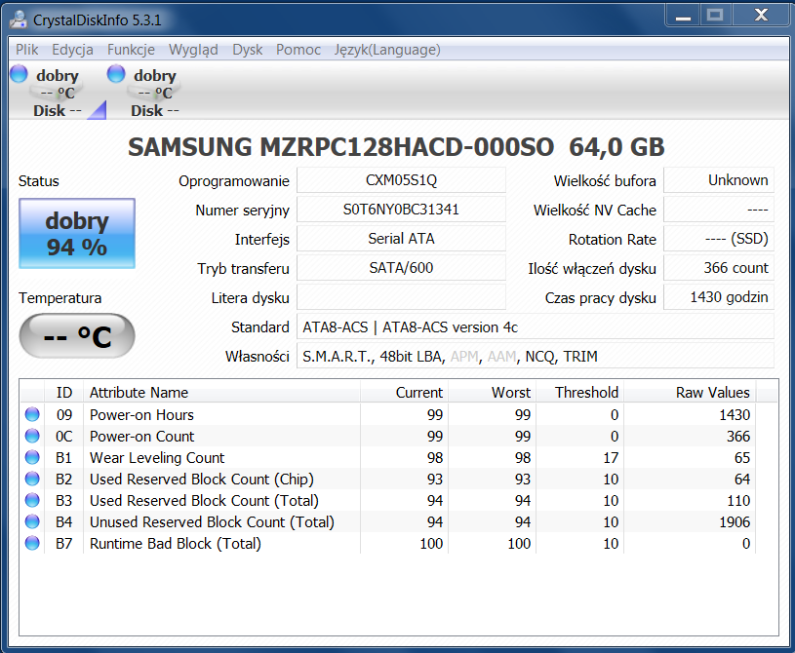Click transfer mode field SATA/600
Screen dimensions: 795x653
[401, 268]
